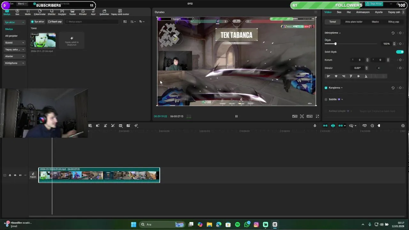Toggle track visibility eye icon

(x=15, y=175)
